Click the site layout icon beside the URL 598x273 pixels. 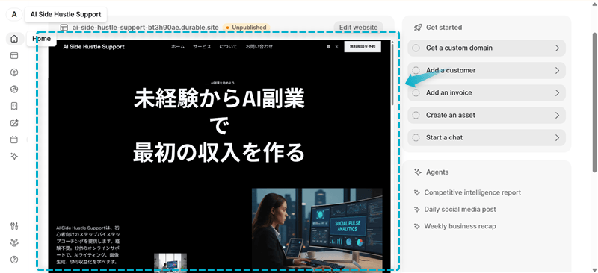[64, 28]
